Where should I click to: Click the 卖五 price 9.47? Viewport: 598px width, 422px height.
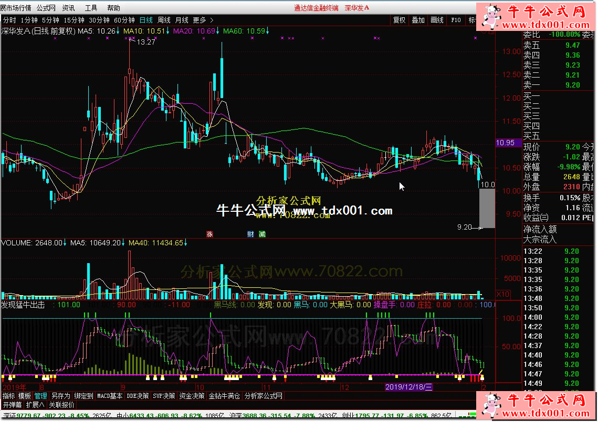click(572, 45)
